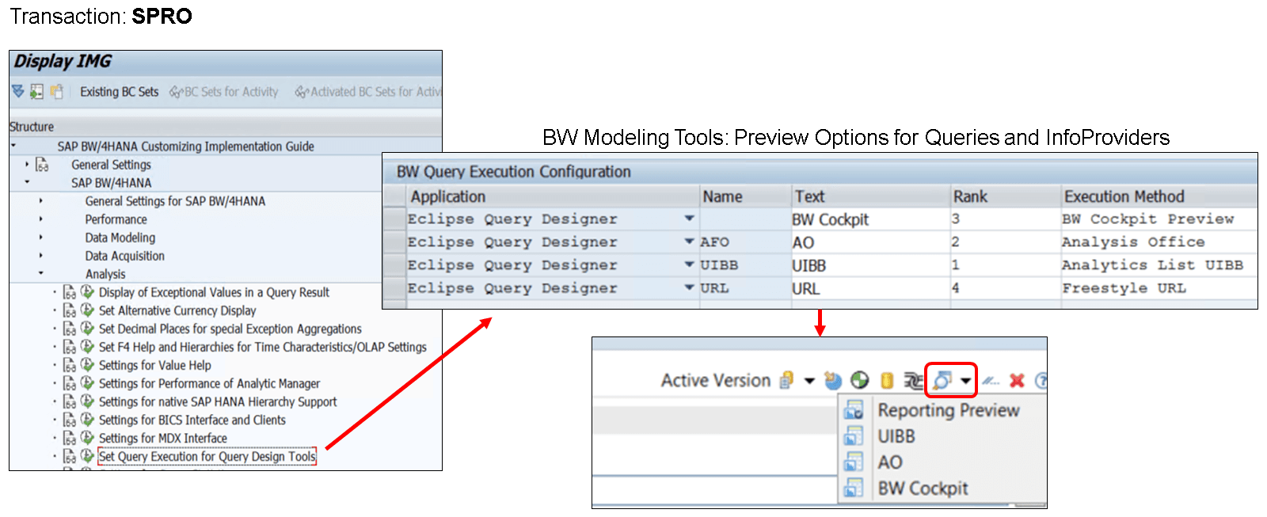Execute icon for Settings for Performance of Analytic Manager
1267x517 pixels.
pyautogui.click(x=88, y=383)
